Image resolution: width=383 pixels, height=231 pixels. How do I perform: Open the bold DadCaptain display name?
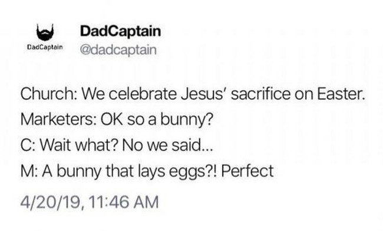coord(120,31)
